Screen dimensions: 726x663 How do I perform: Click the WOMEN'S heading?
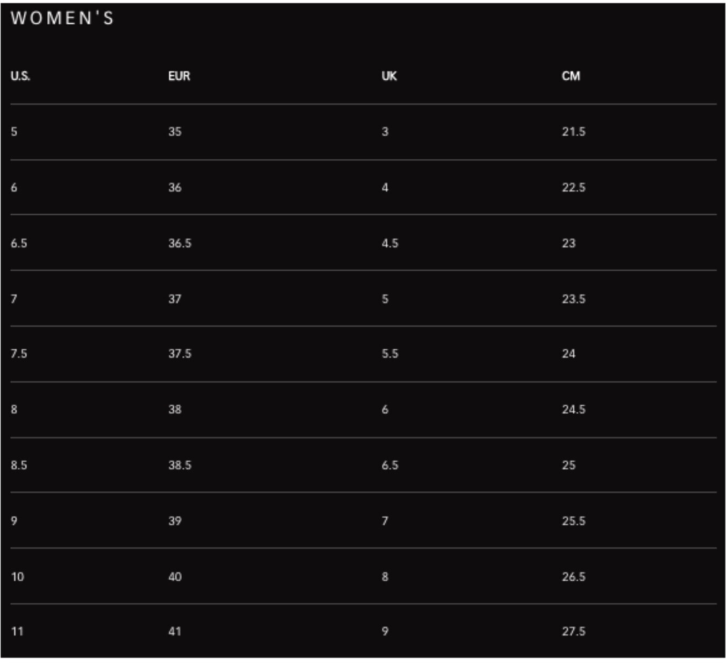pyautogui.click(x=62, y=18)
